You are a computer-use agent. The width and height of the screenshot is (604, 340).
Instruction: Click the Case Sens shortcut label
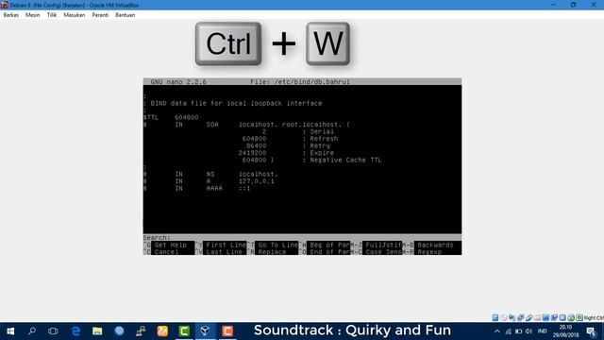point(383,252)
